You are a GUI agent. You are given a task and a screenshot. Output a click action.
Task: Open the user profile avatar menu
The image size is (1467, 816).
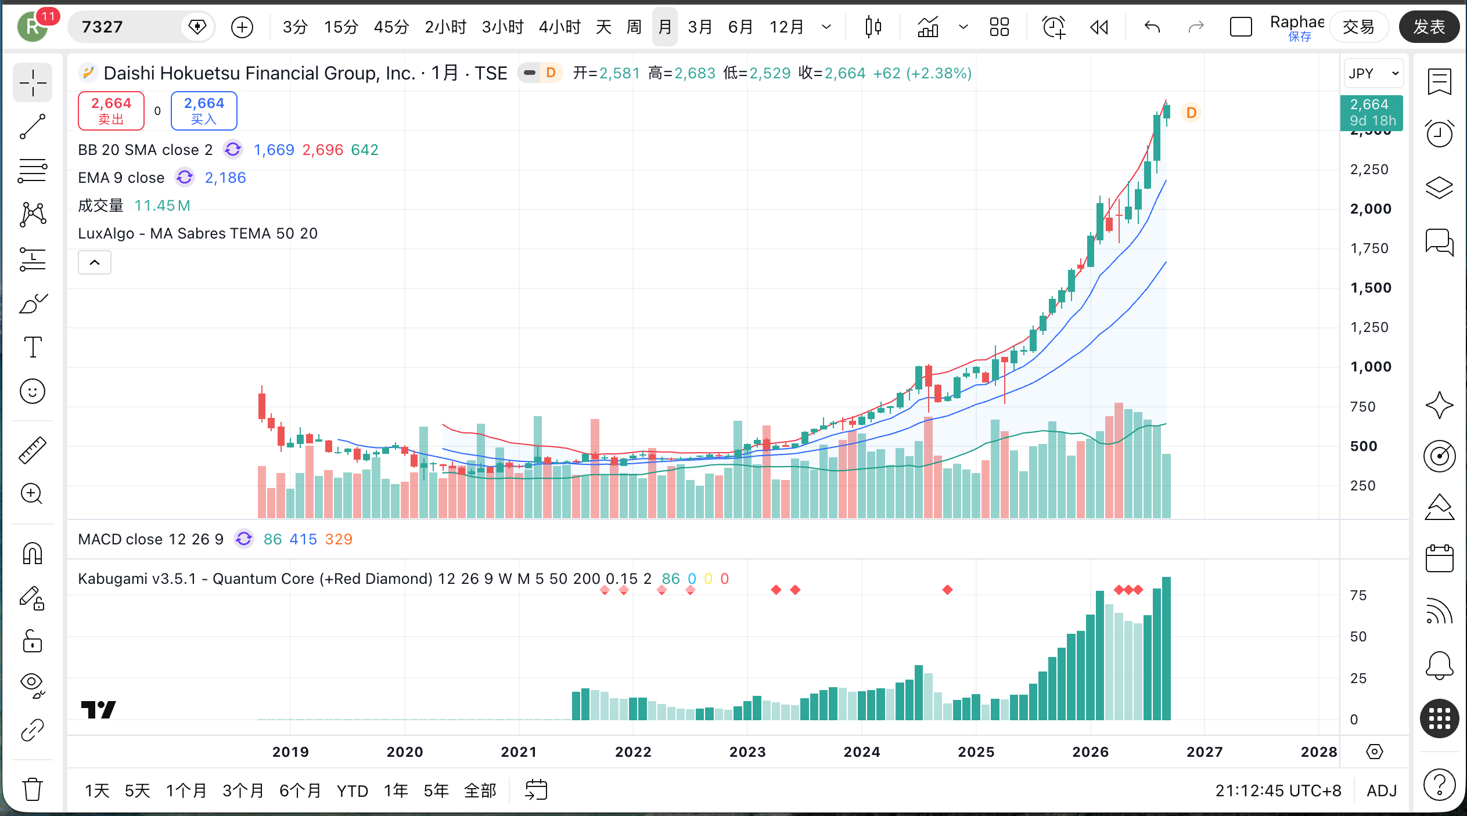coord(33,27)
